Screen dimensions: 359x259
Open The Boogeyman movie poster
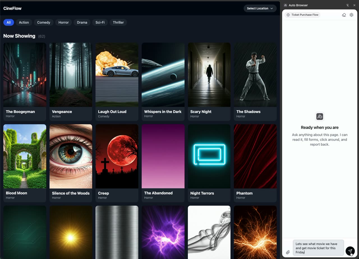click(25, 75)
